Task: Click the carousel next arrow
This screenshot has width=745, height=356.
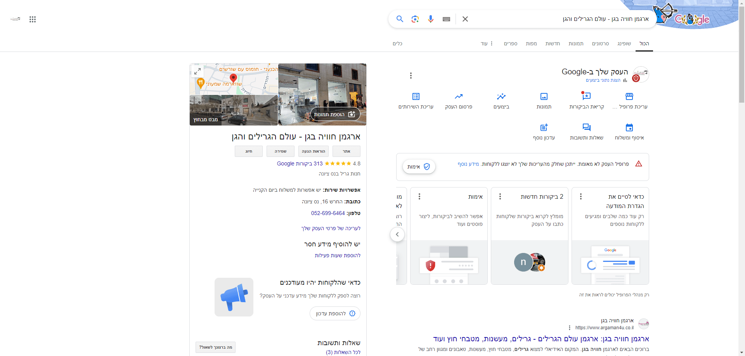Action: tap(397, 234)
